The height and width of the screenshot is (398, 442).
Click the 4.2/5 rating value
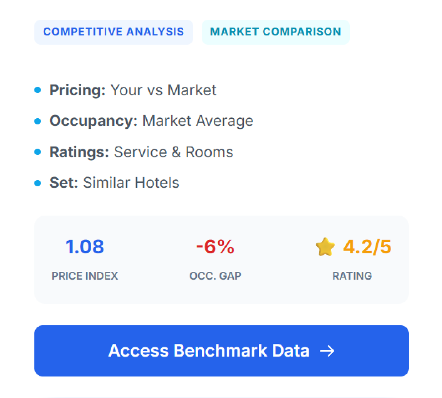coord(367,247)
